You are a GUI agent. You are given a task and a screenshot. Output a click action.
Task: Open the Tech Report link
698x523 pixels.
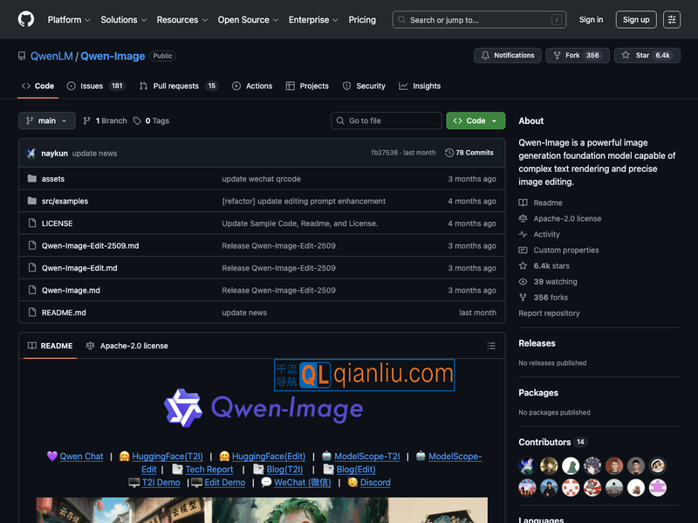[209, 469]
